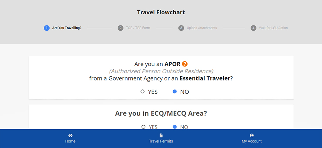Click the Home house icon

[70, 135]
